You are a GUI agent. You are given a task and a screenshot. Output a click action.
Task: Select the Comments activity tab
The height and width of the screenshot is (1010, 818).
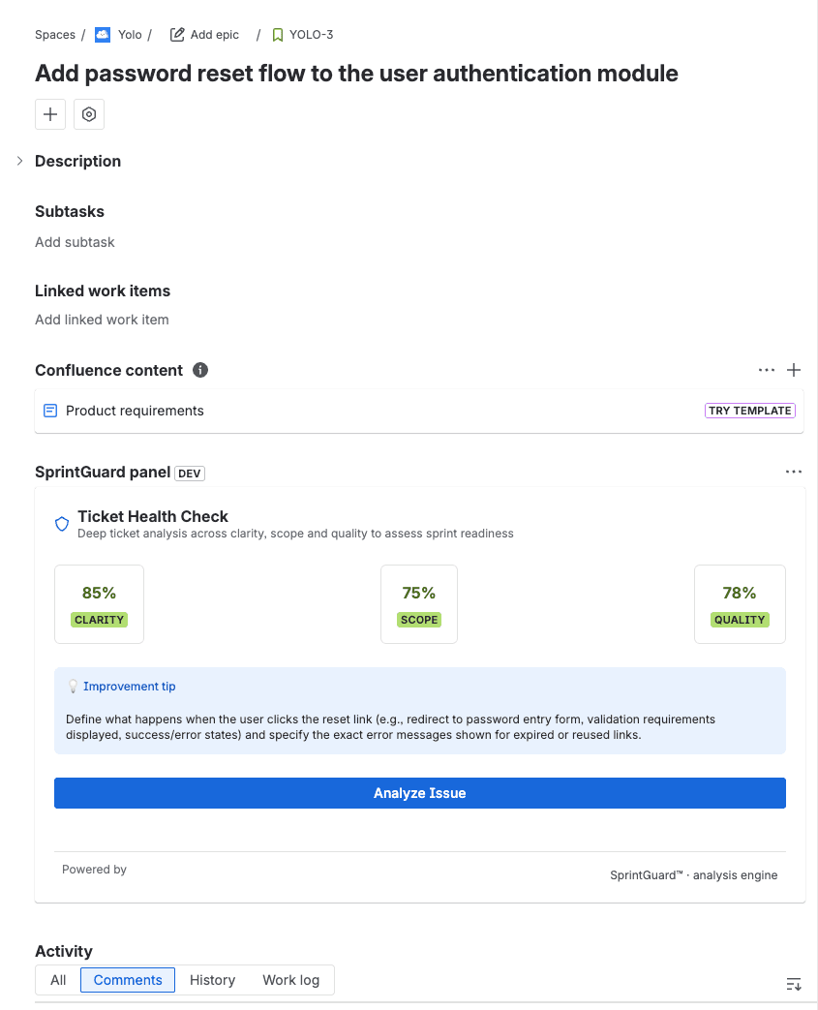click(128, 980)
